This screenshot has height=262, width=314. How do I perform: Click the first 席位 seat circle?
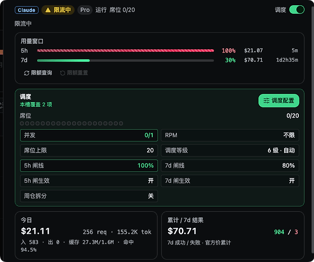click(22, 124)
